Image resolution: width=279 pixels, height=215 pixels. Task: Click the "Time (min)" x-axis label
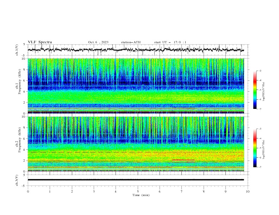click(141, 195)
